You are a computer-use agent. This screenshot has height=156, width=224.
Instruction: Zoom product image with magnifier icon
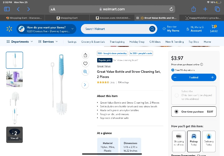tap(85, 72)
